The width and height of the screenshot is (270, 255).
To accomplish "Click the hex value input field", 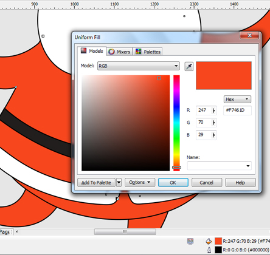I will click(x=237, y=110).
